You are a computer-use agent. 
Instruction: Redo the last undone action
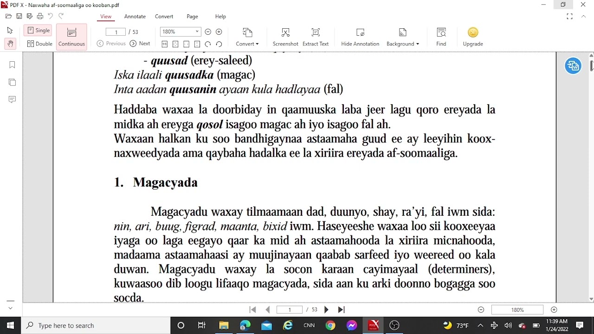click(x=61, y=16)
